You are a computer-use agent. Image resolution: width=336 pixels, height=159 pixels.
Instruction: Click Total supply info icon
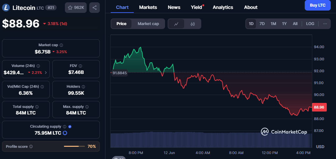[37, 107]
